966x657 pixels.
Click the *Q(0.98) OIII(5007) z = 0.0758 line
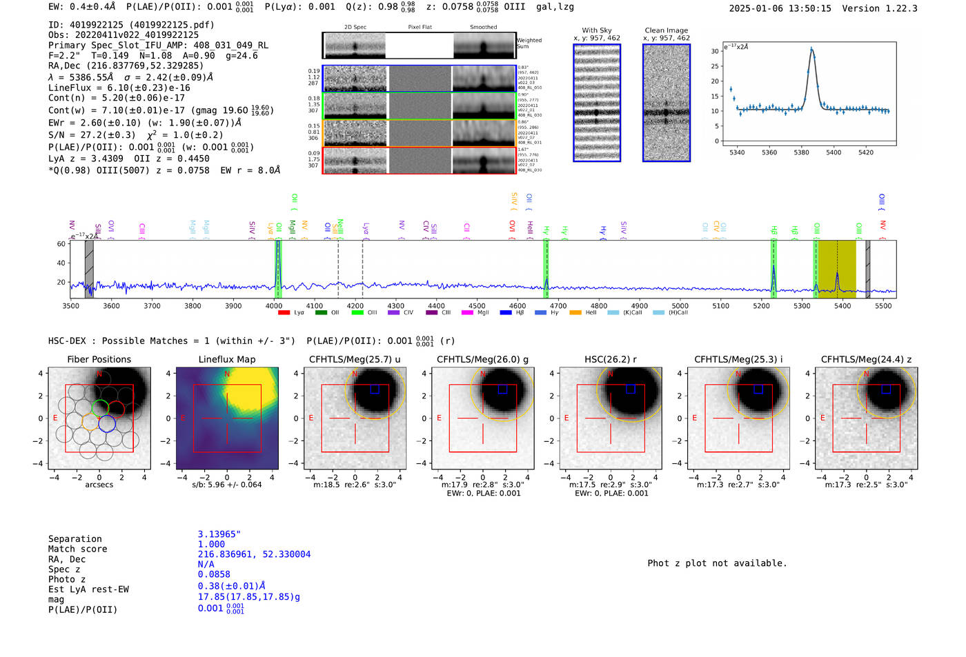pyautogui.click(x=164, y=170)
